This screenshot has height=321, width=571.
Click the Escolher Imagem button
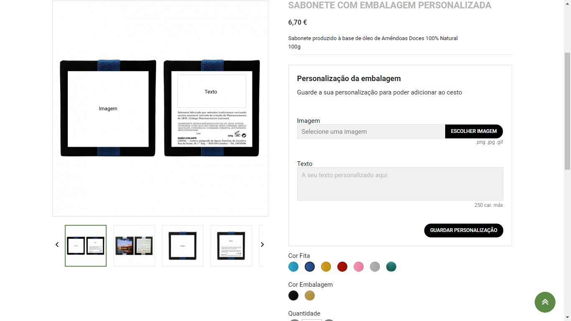(474, 131)
